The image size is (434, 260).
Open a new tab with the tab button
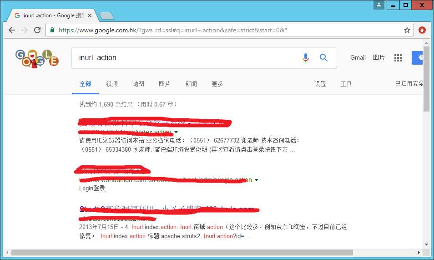[x=106, y=16]
